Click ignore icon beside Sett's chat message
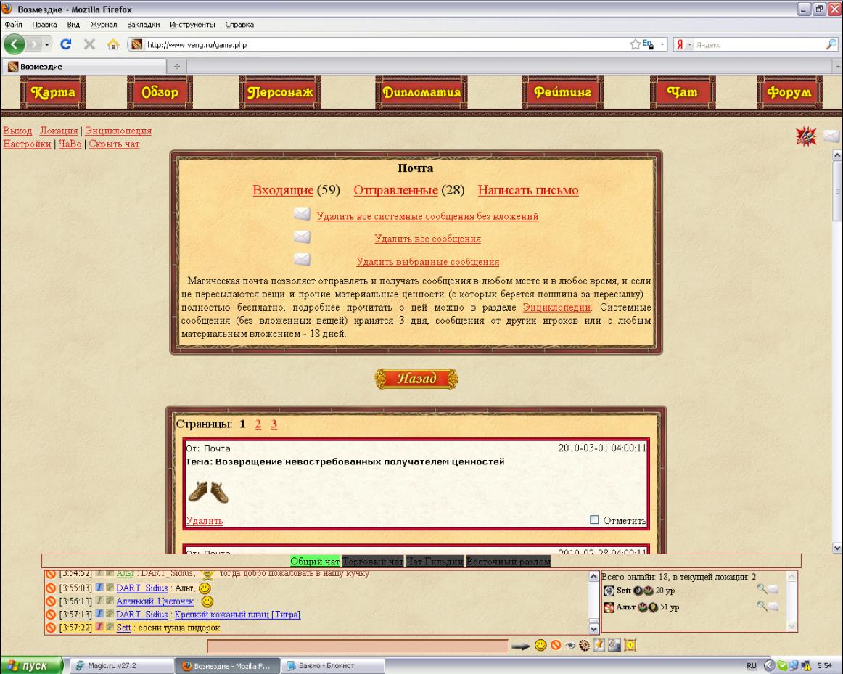The height and width of the screenshot is (674, 843). click(51, 628)
